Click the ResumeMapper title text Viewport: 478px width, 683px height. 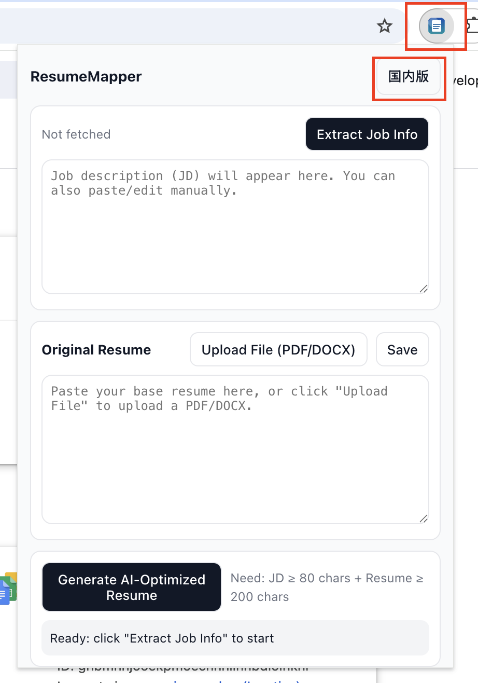pyautogui.click(x=86, y=77)
